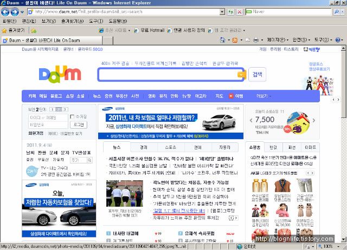Click the 검색 search button
347x250 pixels.
coord(257,75)
